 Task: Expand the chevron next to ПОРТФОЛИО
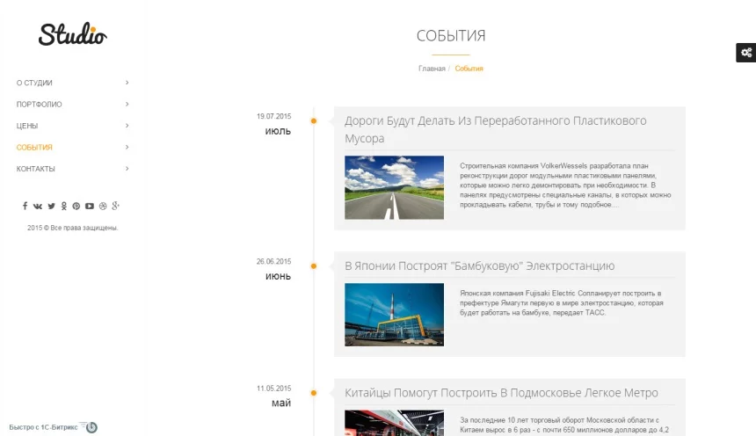pos(127,105)
